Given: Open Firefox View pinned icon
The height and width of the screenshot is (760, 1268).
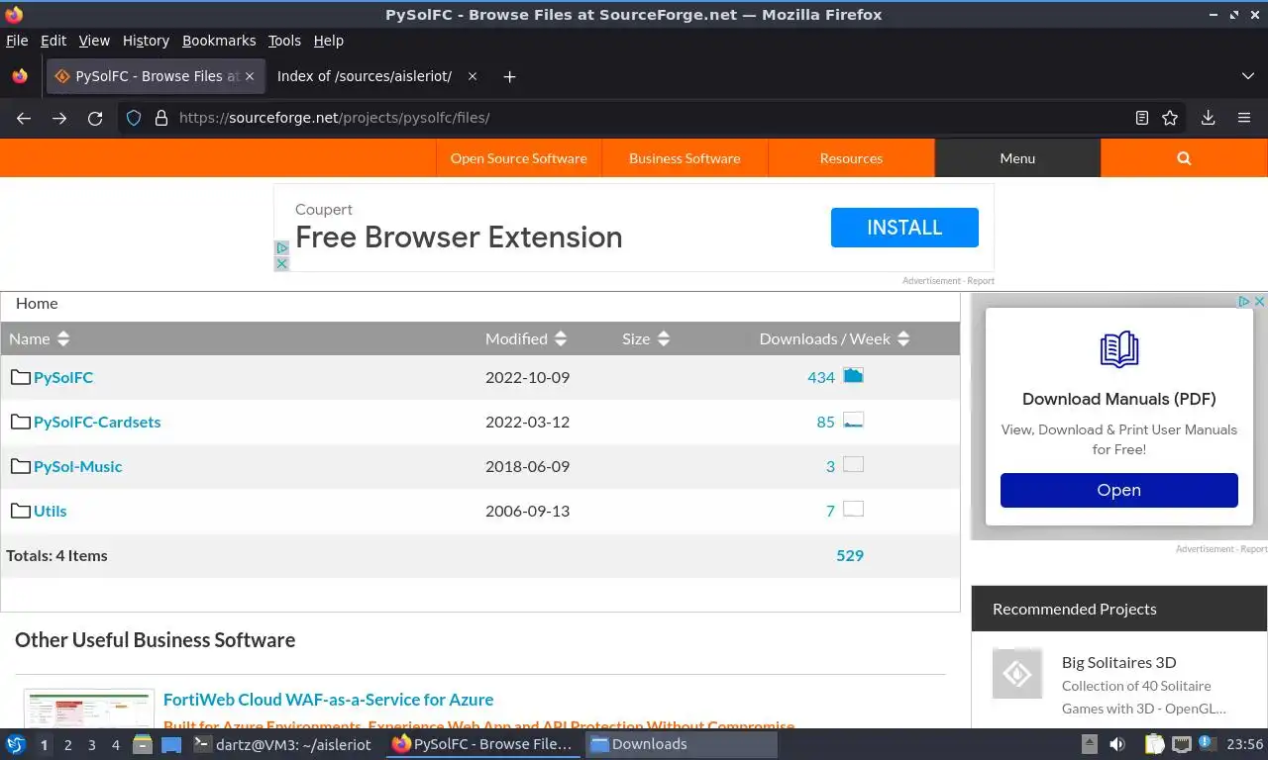Looking at the screenshot, I should tap(20, 76).
